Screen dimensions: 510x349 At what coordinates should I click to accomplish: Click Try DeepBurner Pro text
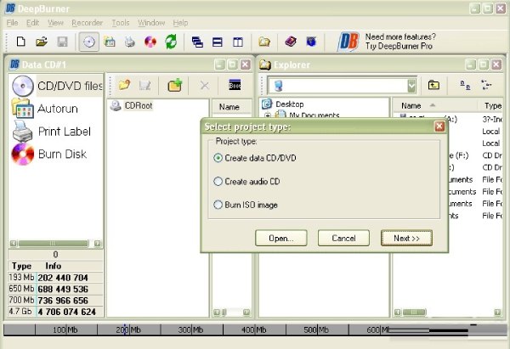[x=399, y=46]
